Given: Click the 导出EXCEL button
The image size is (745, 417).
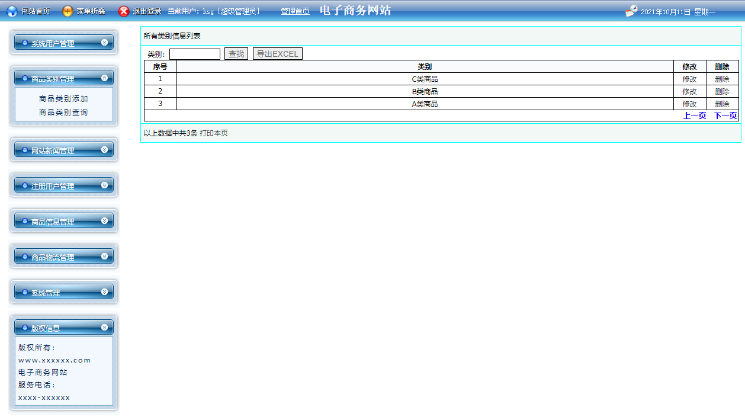Looking at the screenshot, I should [x=277, y=54].
